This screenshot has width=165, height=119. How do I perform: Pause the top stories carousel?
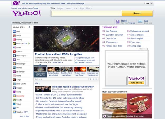tap(93, 79)
